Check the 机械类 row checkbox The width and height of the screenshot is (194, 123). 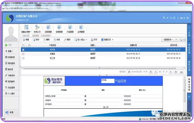pos(23,54)
